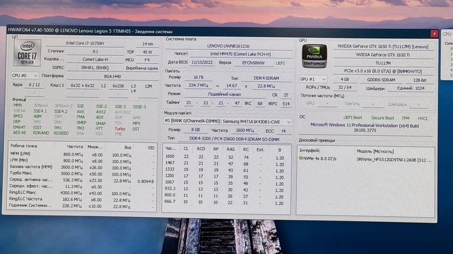Screen dimensions: 453x254
Task: Open the GPU #1 selector dropdown
Action: [313, 79]
